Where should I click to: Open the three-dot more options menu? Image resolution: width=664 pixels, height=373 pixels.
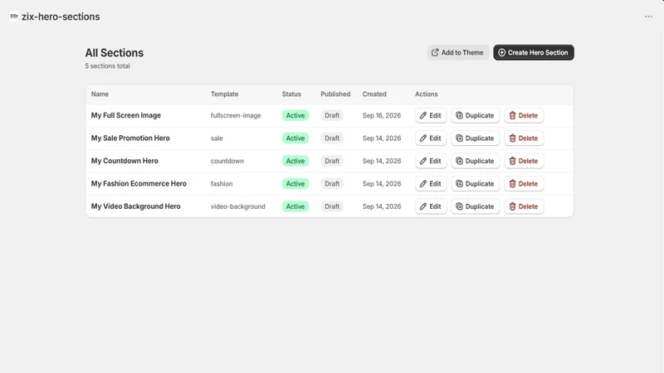pos(648,17)
